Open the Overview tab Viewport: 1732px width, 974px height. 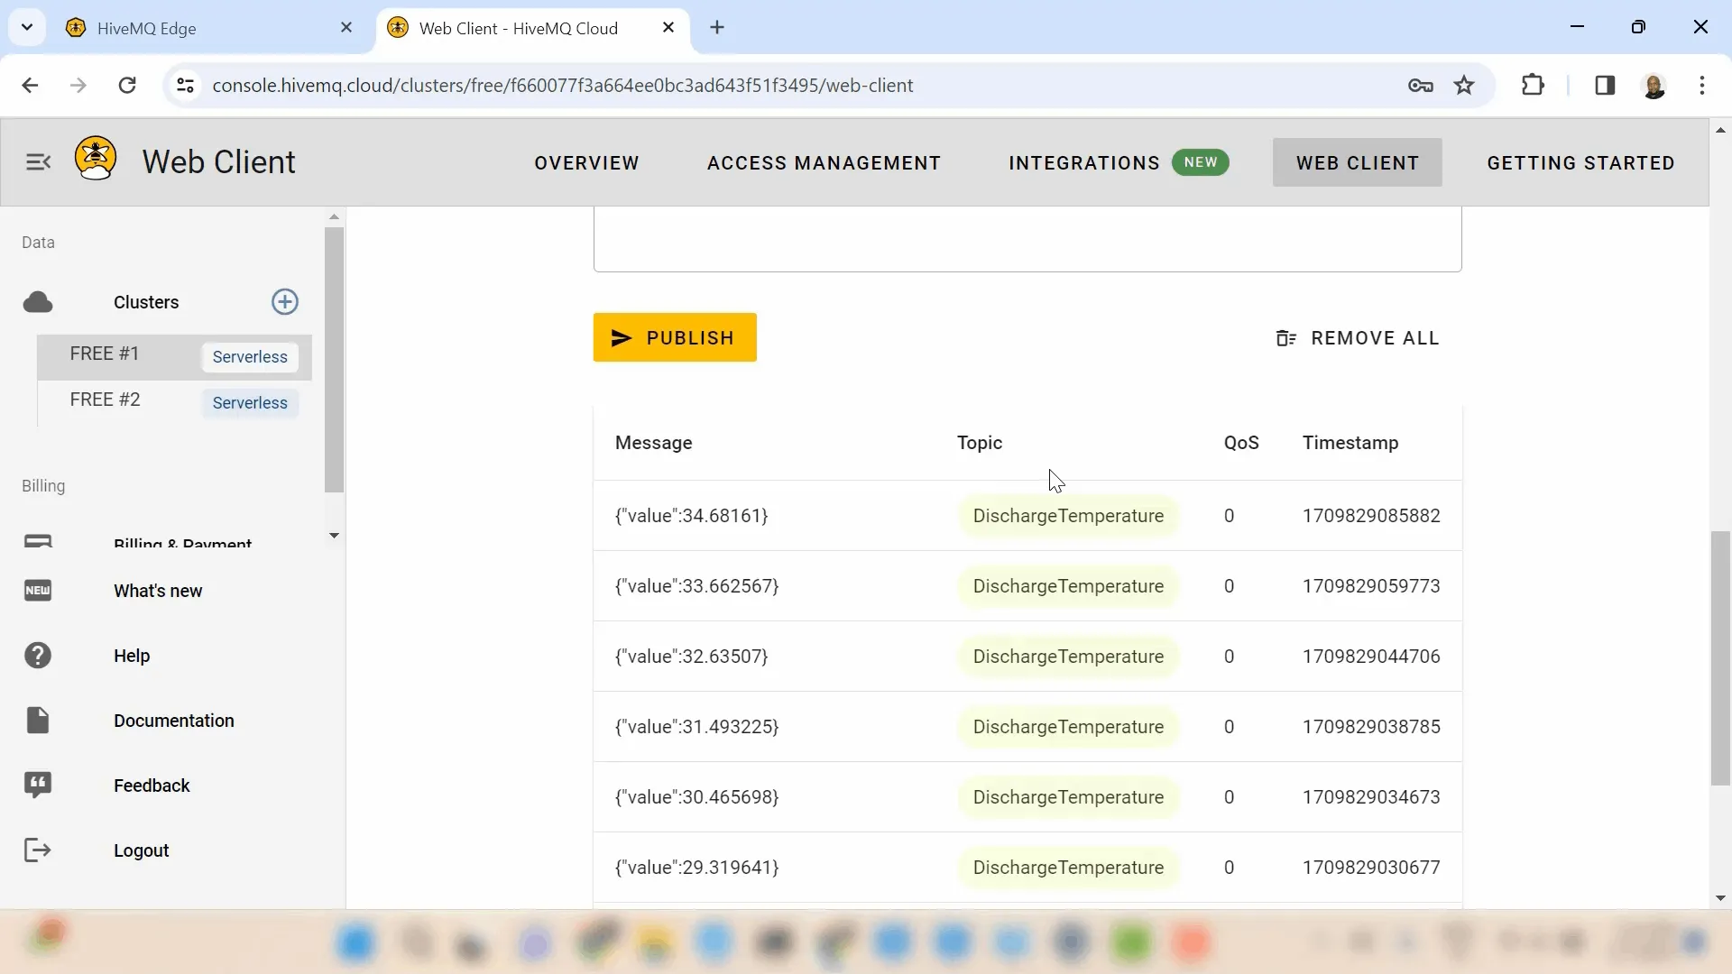click(586, 163)
